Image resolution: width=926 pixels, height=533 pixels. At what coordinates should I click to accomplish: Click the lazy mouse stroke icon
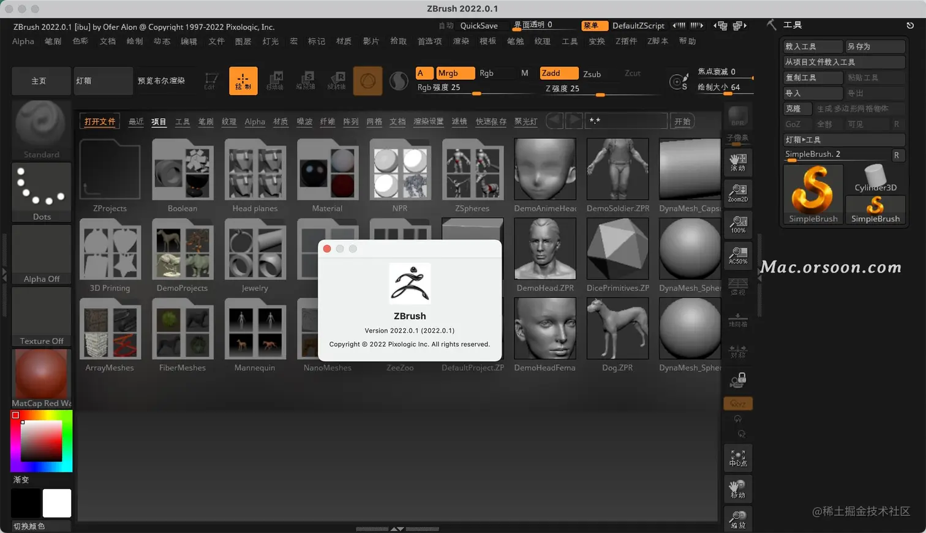click(x=678, y=81)
